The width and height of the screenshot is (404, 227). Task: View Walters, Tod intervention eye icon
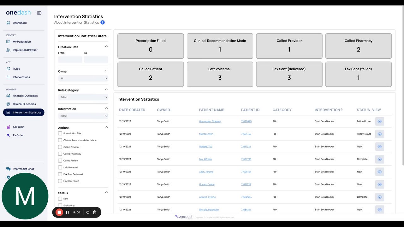click(379, 147)
